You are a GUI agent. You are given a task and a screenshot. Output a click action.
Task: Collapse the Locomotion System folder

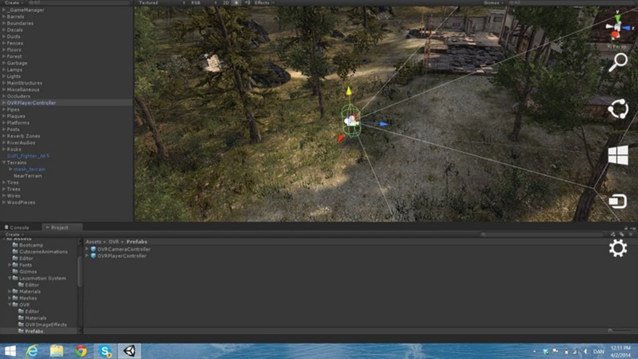[x=10, y=278]
